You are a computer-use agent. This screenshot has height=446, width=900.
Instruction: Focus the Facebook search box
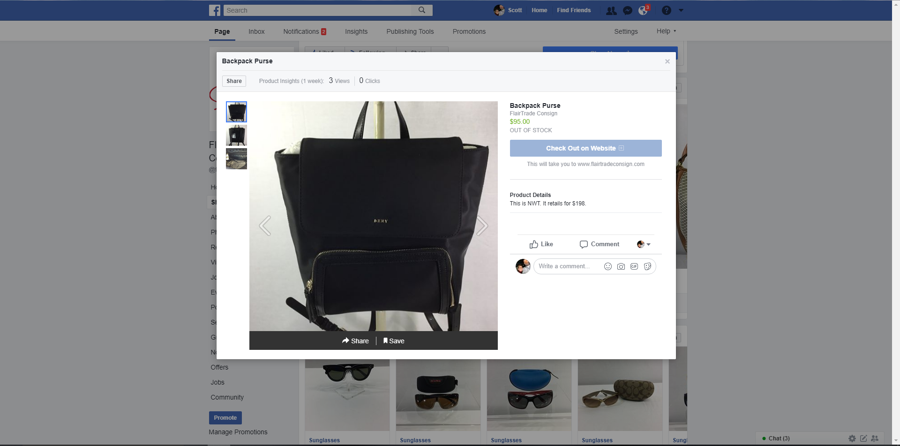point(317,10)
